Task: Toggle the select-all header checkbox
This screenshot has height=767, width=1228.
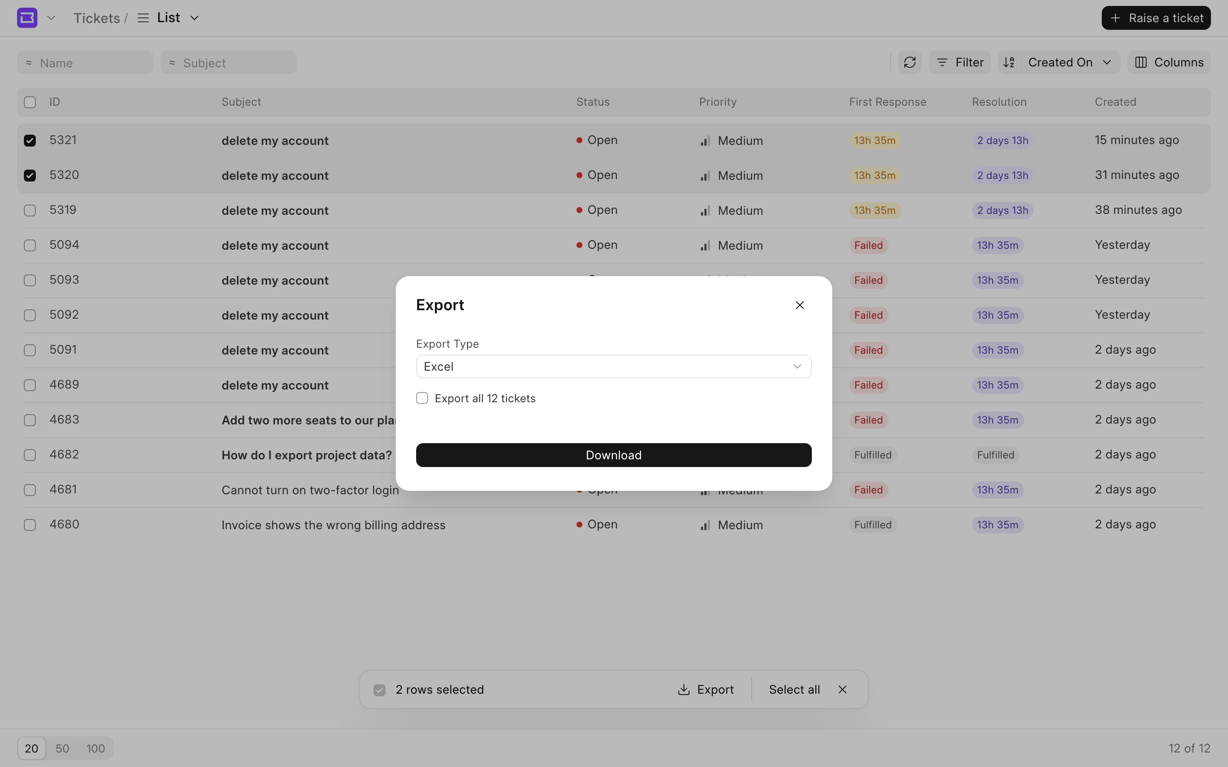Action: 30,102
